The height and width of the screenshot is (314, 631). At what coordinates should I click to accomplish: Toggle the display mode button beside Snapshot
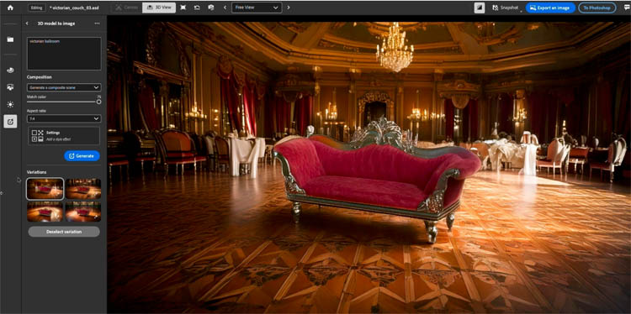point(480,8)
